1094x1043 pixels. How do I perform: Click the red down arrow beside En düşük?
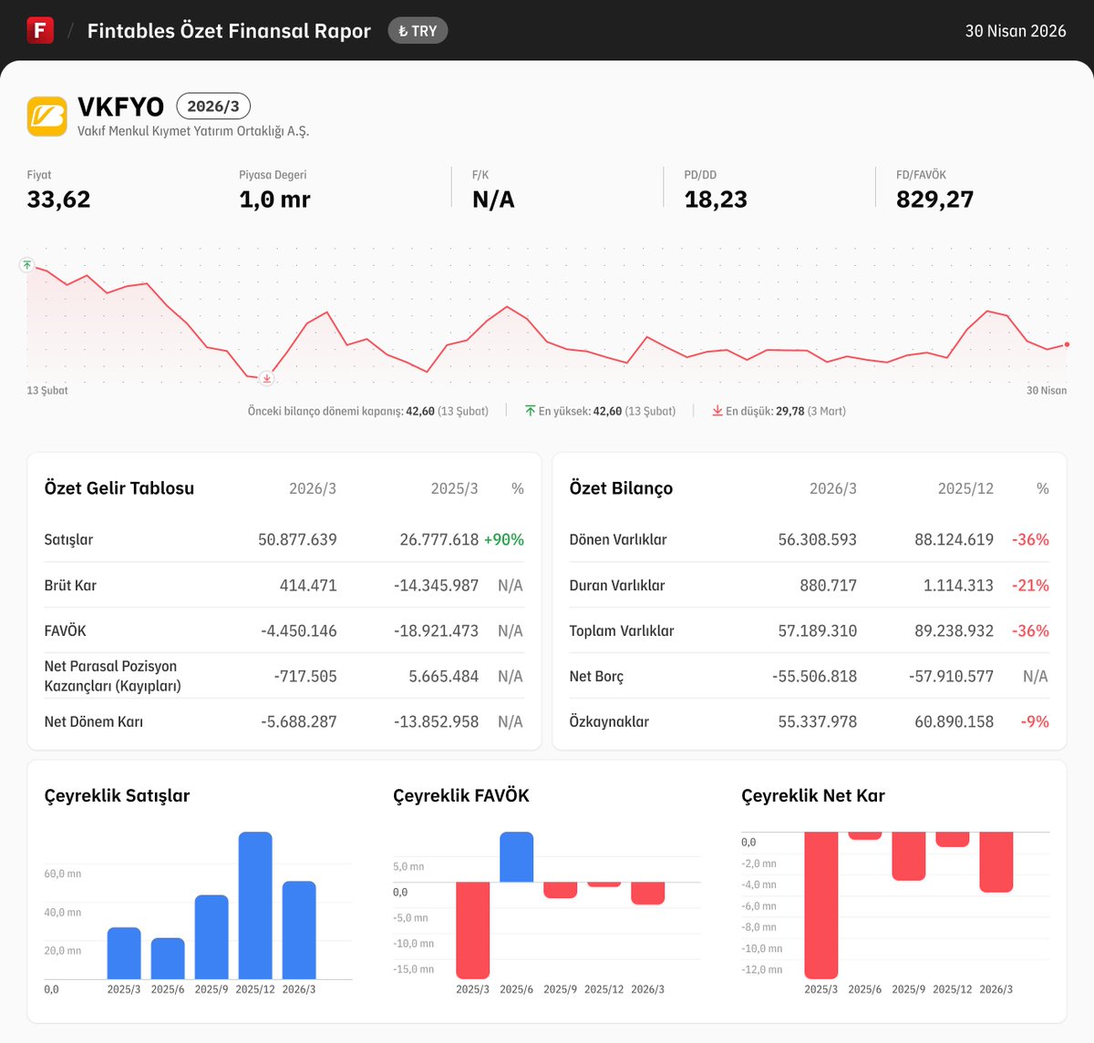tap(717, 411)
